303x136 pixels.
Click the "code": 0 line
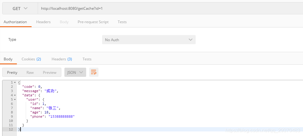pyautogui.click(x=32, y=87)
